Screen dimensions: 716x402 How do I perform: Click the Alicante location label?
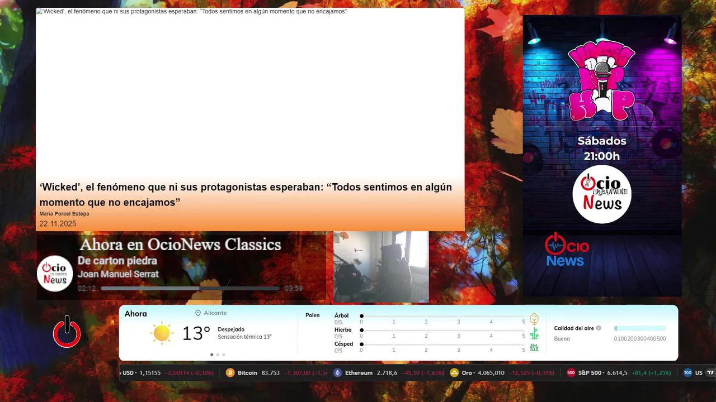point(215,313)
